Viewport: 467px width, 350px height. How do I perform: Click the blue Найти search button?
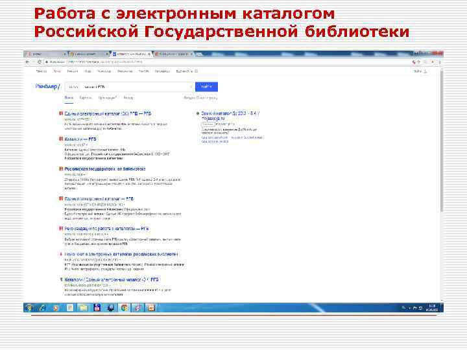pos(206,87)
